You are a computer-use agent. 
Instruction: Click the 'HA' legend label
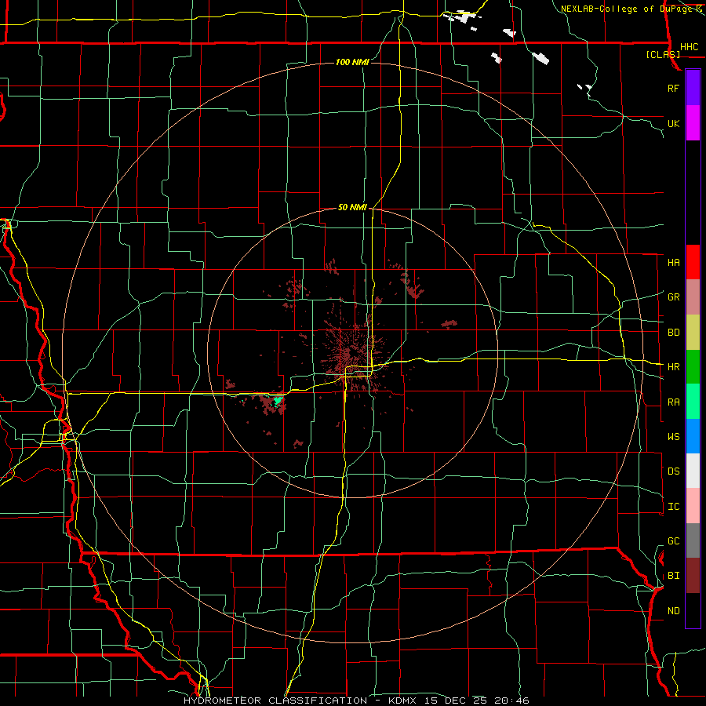673,262
